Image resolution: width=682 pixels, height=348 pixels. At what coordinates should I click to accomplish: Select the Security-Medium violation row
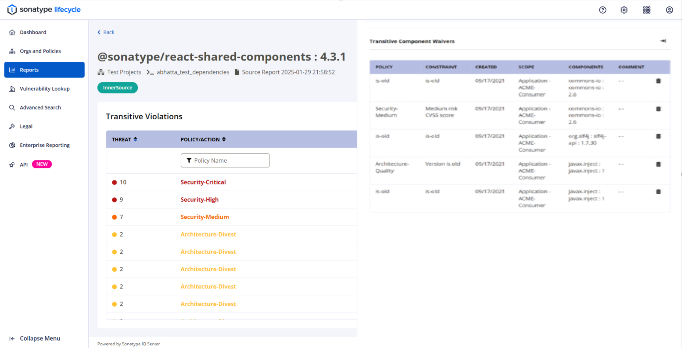(x=231, y=217)
